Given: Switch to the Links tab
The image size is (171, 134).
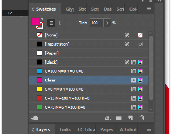Looking at the screenshot, I should pyautogui.click(x=65, y=129).
